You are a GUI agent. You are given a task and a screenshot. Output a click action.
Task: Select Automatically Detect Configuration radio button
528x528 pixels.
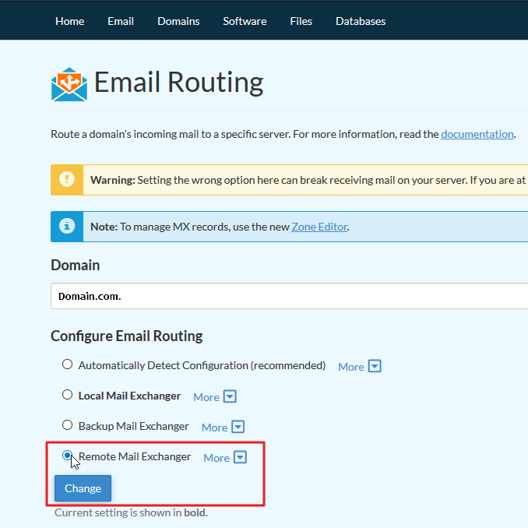68,364
